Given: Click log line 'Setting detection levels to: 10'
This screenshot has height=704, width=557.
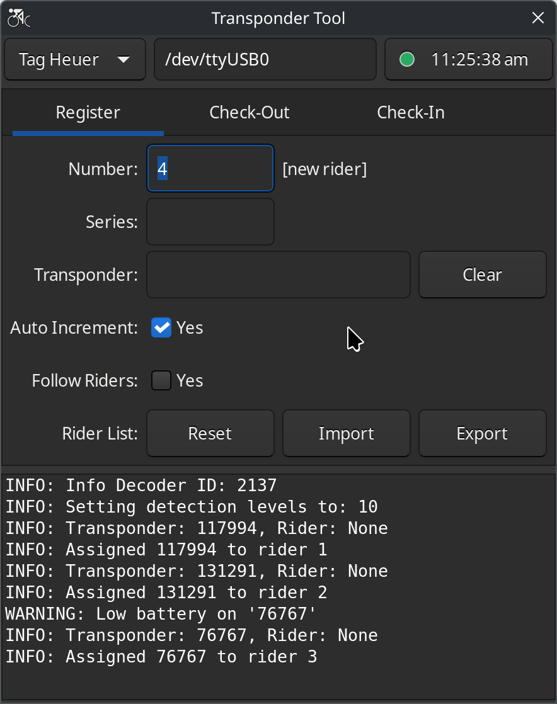Looking at the screenshot, I should pos(192,507).
